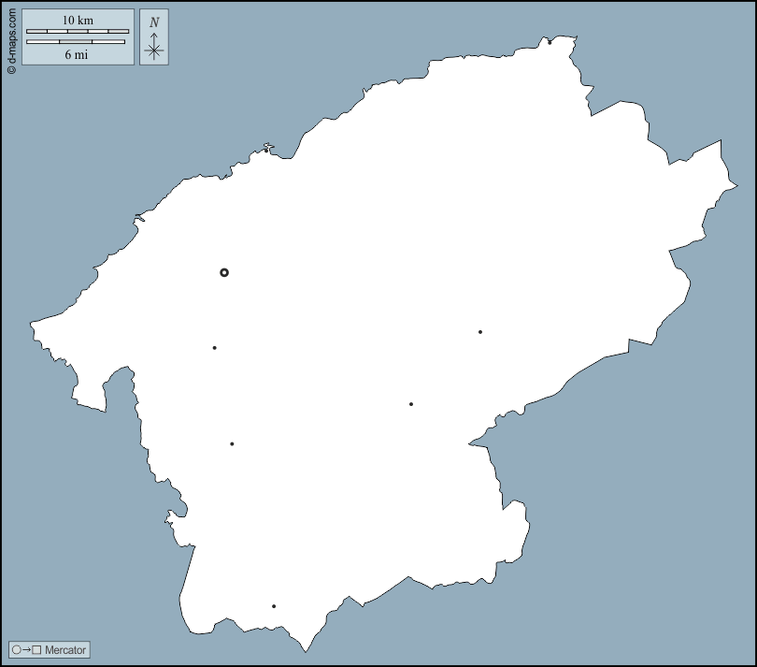This screenshot has width=757, height=667.
Task: Click the letter N above the compass arrow
Action: point(154,22)
